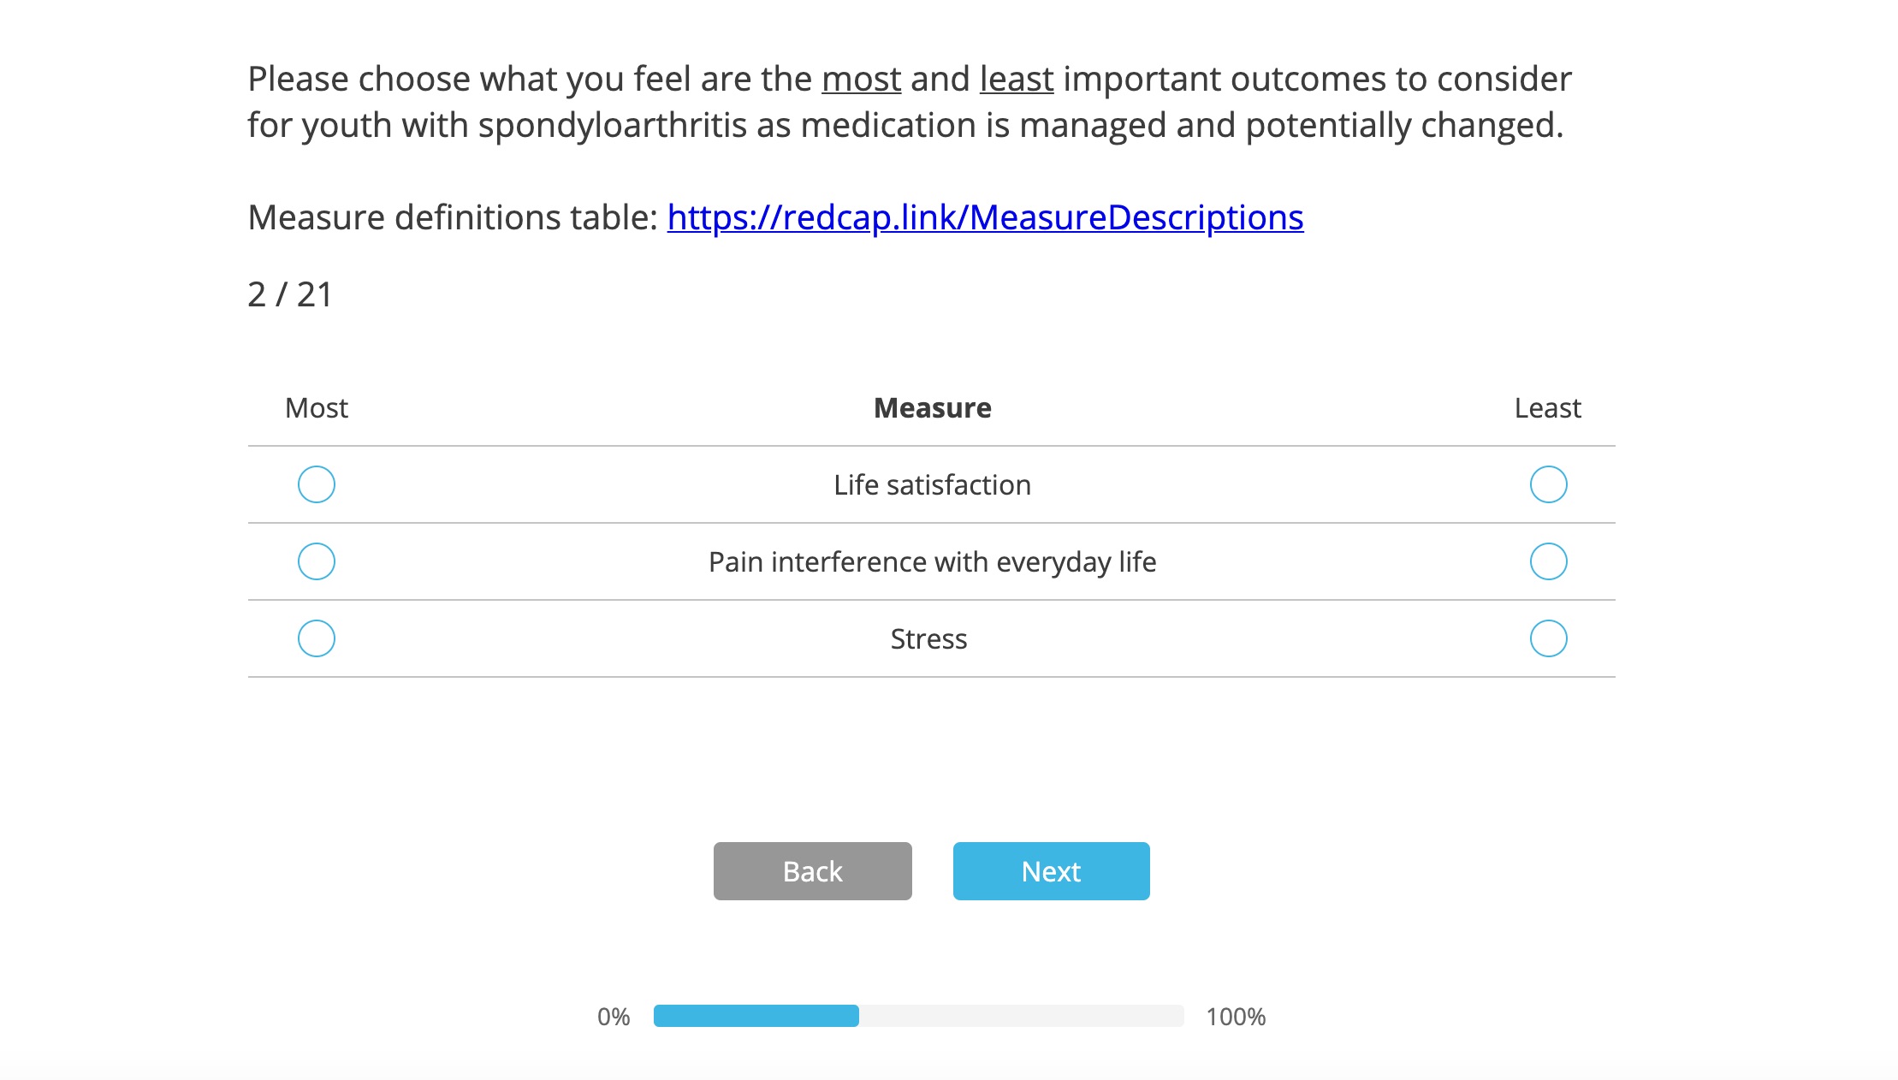Image resolution: width=1898 pixels, height=1080 pixels.
Task: Select Stress as Most important
Action: coord(317,638)
